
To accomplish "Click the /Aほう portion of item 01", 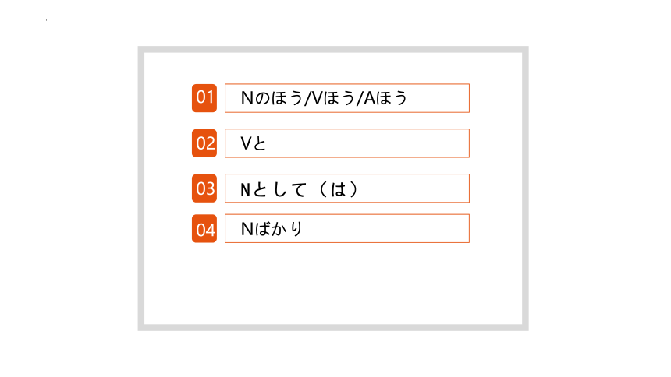I will [382, 98].
